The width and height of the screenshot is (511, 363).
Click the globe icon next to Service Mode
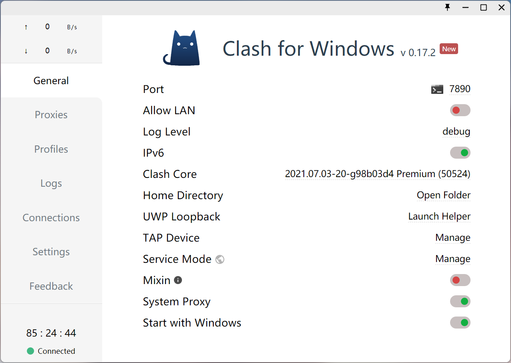(x=220, y=259)
